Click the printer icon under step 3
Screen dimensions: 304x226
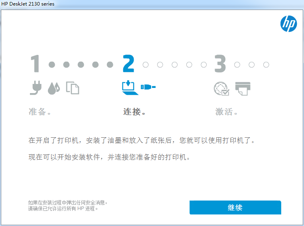(243, 89)
